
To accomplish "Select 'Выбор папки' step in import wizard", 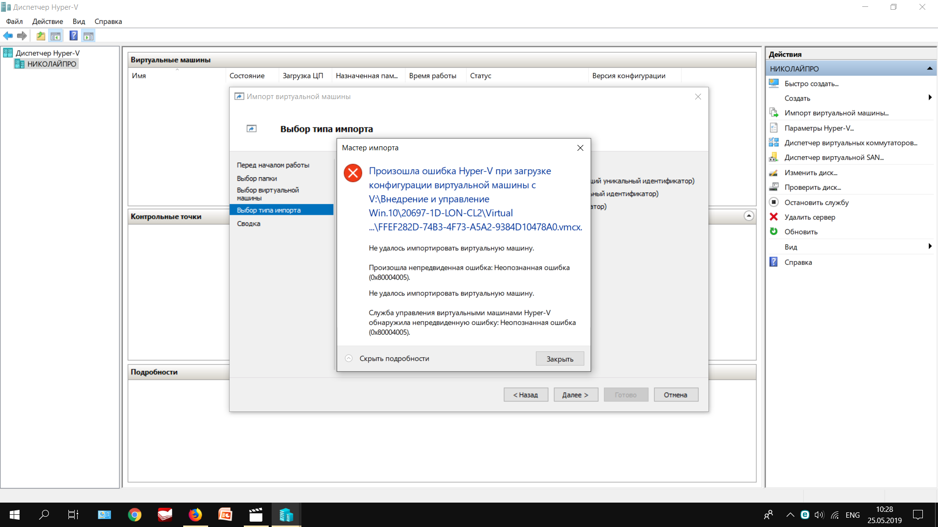I will (257, 178).
